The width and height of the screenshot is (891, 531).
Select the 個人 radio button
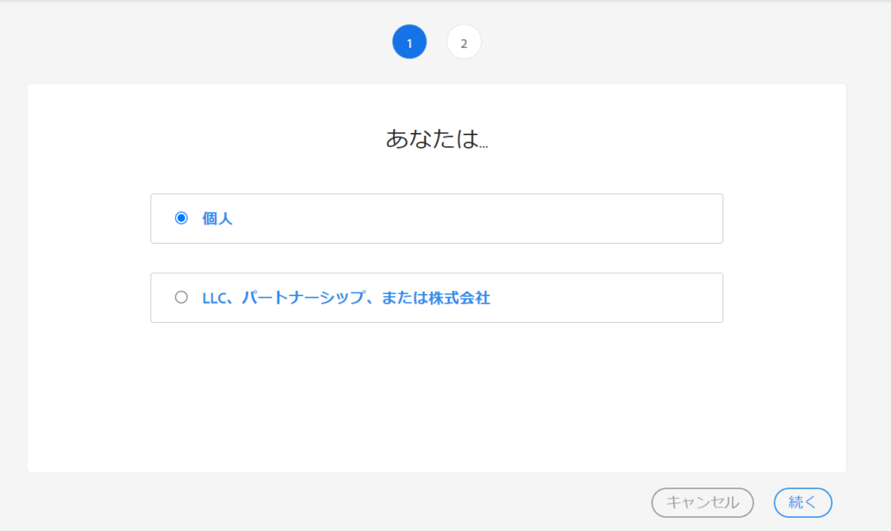click(x=181, y=218)
